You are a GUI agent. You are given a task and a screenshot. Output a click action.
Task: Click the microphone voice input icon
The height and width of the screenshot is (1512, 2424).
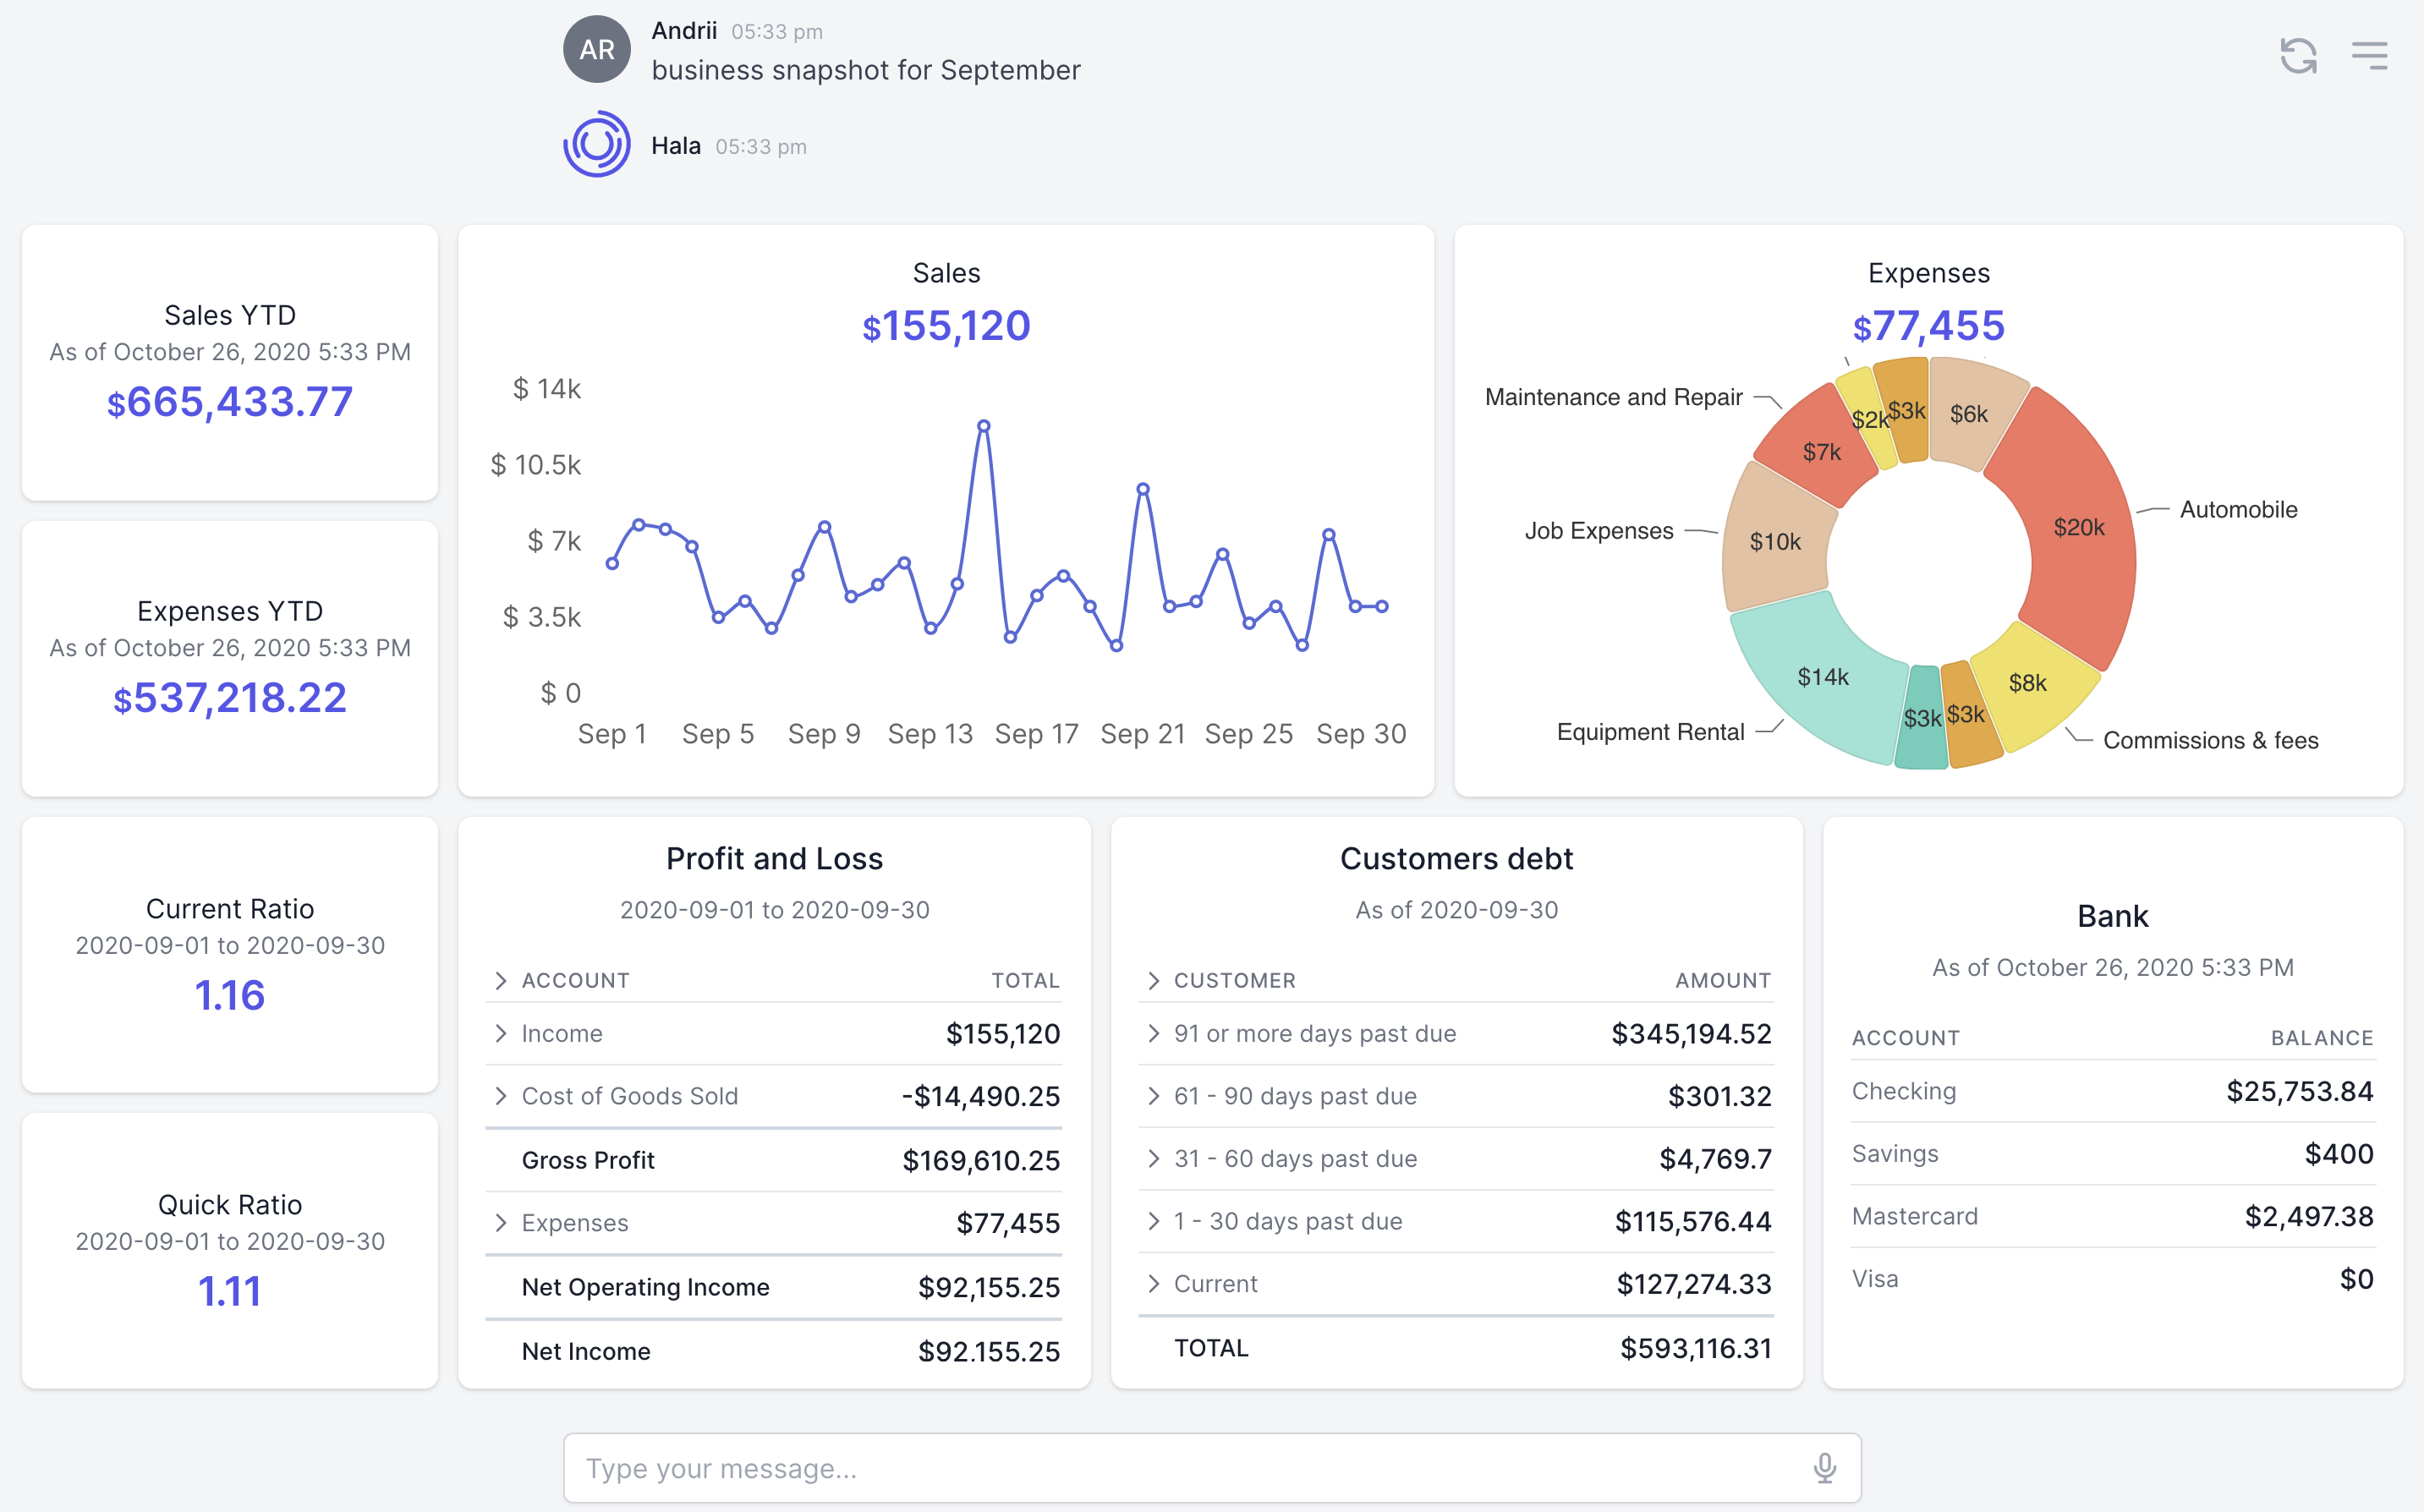(x=1824, y=1467)
